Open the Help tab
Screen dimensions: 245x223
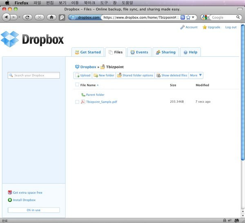(x=190, y=52)
